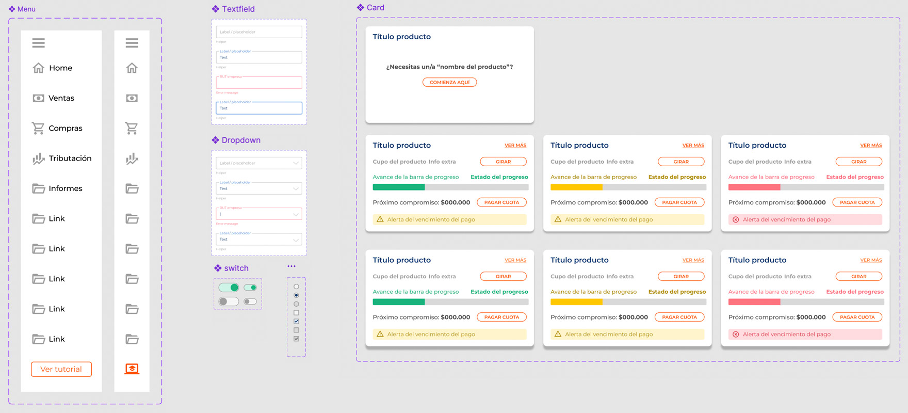Viewport: 908px width, 413px height.
Task: Click GIRAR in the upper green-bar card
Action: [504, 162]
